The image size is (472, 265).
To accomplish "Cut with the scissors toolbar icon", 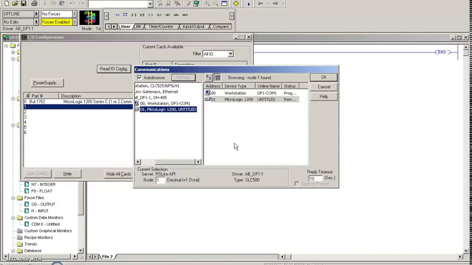I will click(x=45, y=4).
